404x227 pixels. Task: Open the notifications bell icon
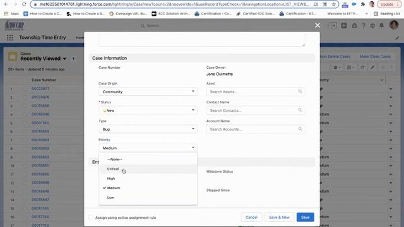tap(381, 25)
